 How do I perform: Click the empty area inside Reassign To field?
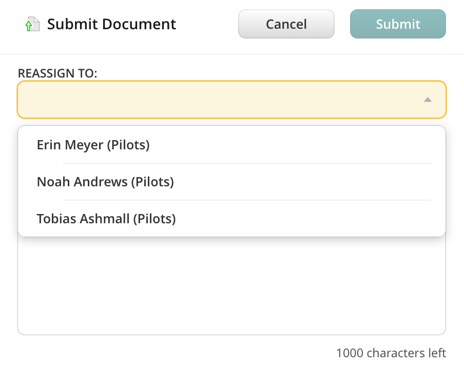tap(205, 100)
